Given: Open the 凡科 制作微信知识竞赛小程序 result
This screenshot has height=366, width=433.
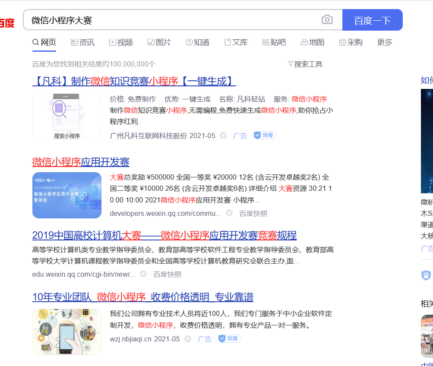Looking at the screenshot, I should click(134, 81).
